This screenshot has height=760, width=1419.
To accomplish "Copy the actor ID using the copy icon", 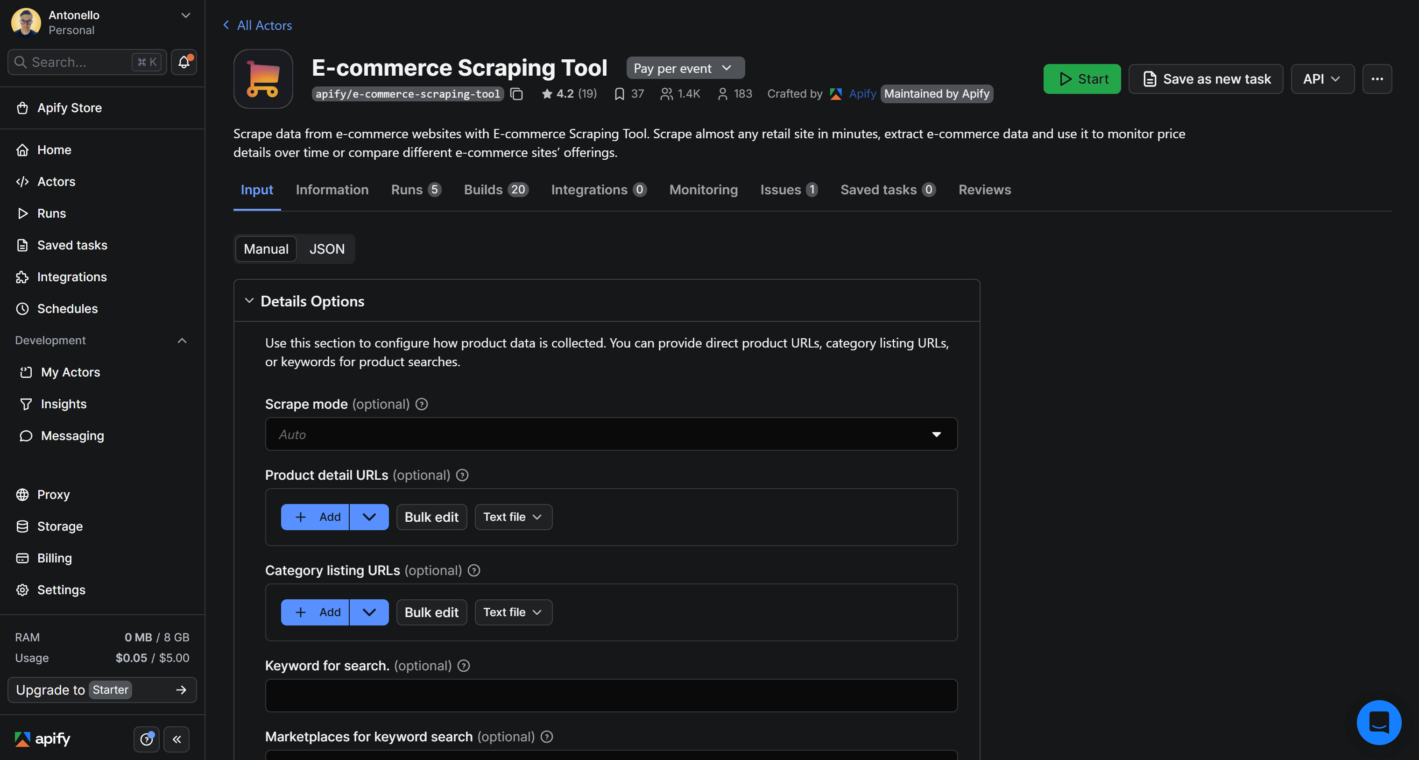I will click(x=517, y=94).
